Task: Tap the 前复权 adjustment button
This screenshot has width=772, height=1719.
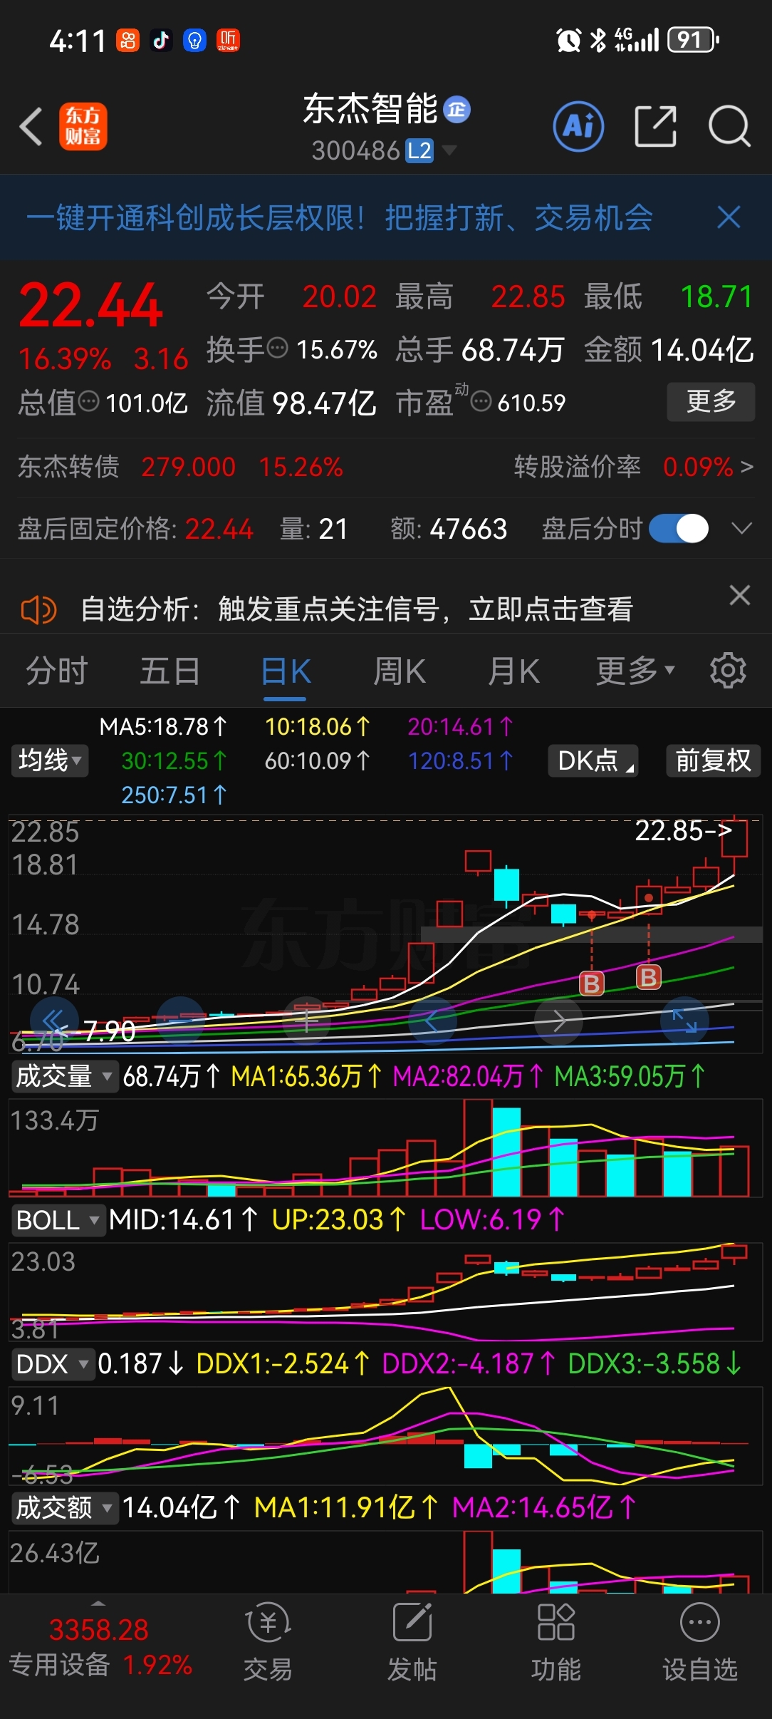Action: [x=713, y=760]
